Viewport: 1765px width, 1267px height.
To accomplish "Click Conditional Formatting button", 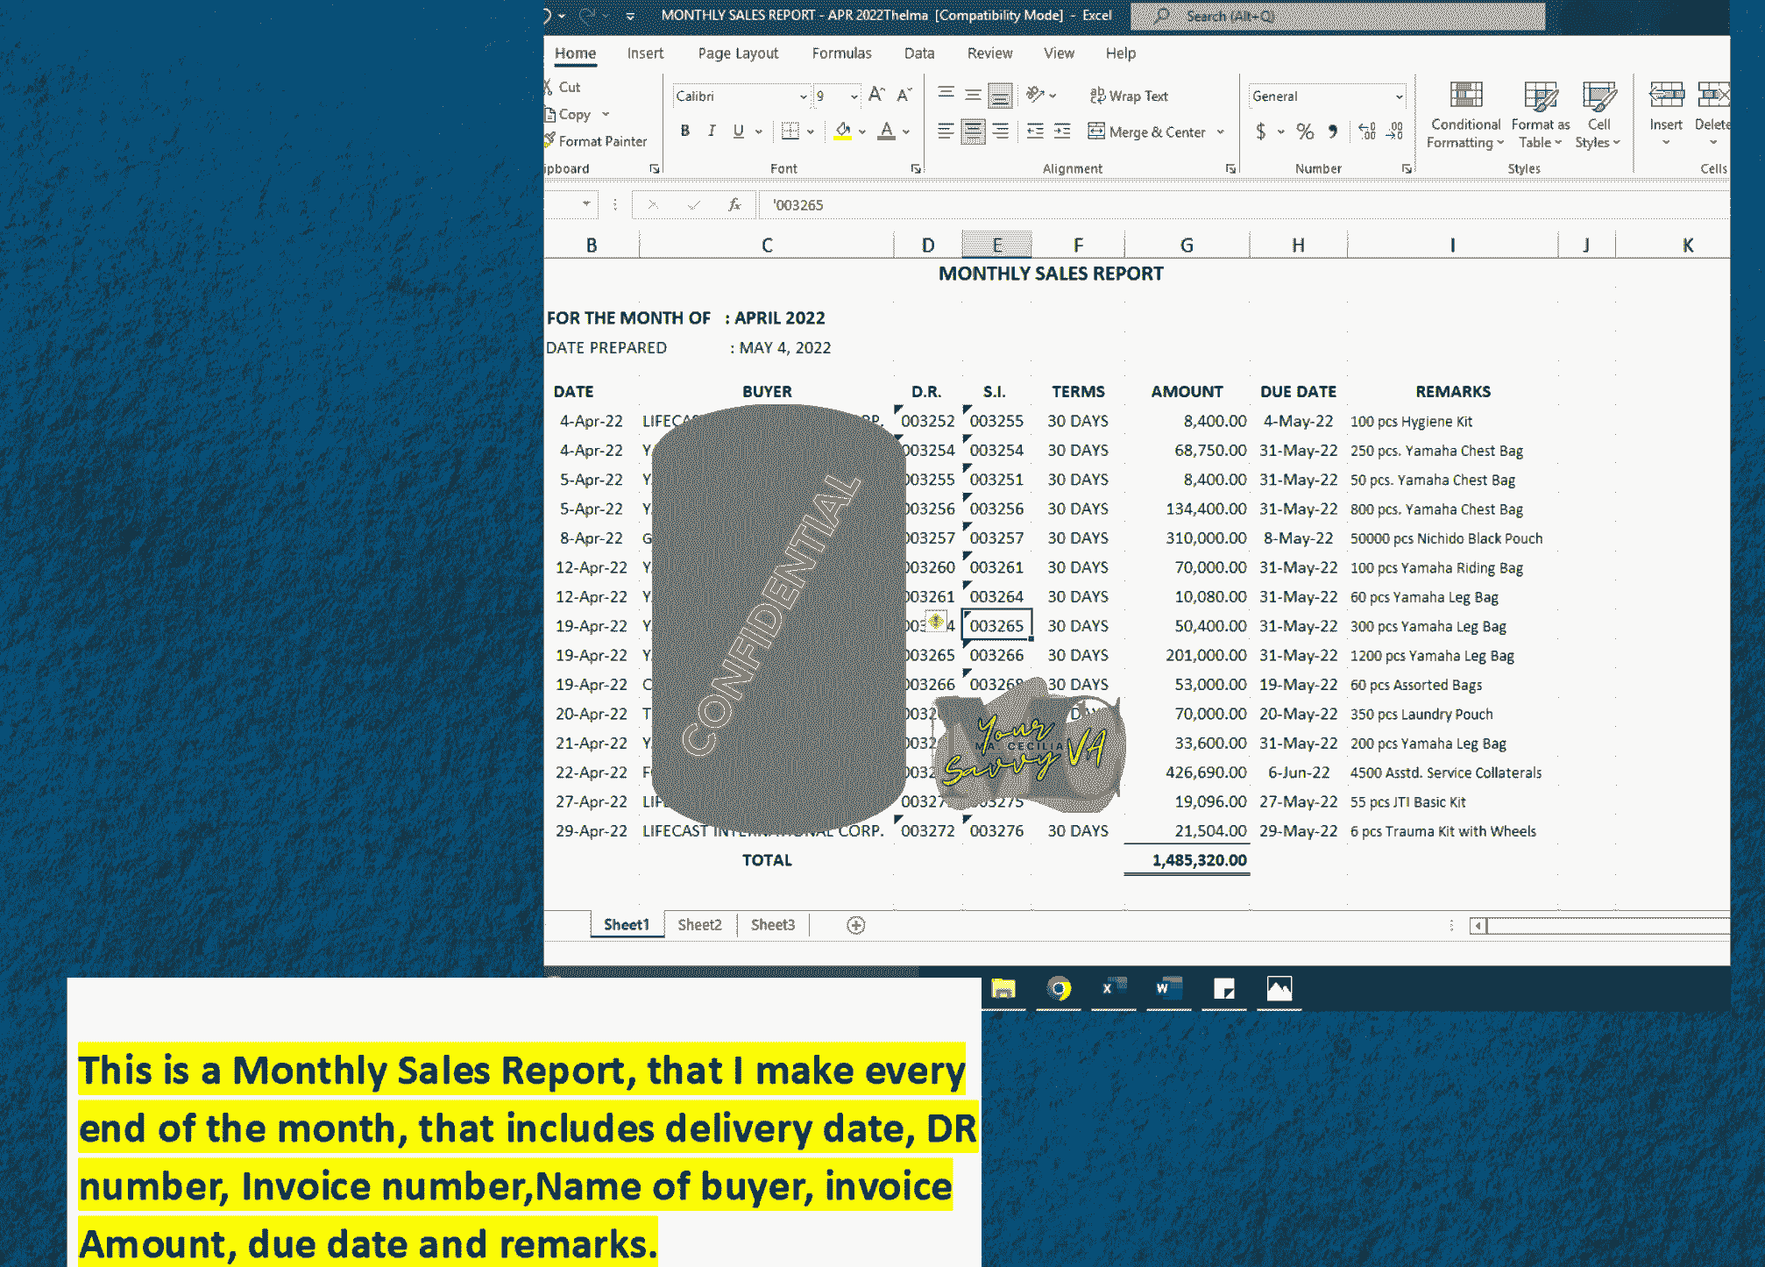I will tap(1464, 114).
